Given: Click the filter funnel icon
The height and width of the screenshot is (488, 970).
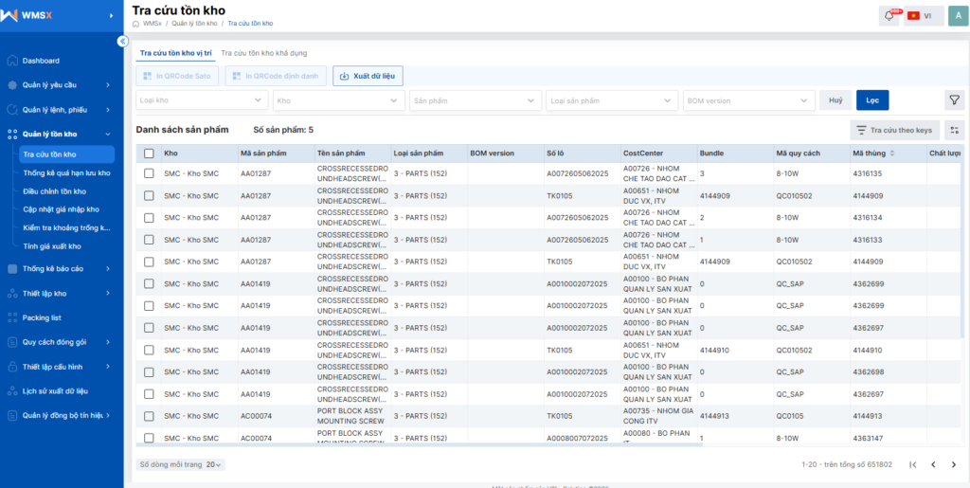Looking at the screenshot, I should pyautogui.click(x=954, y=99).
